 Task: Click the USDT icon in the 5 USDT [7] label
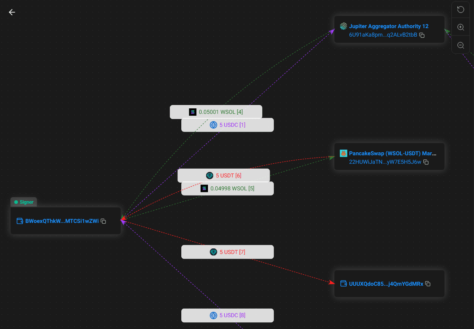point(214,252)
